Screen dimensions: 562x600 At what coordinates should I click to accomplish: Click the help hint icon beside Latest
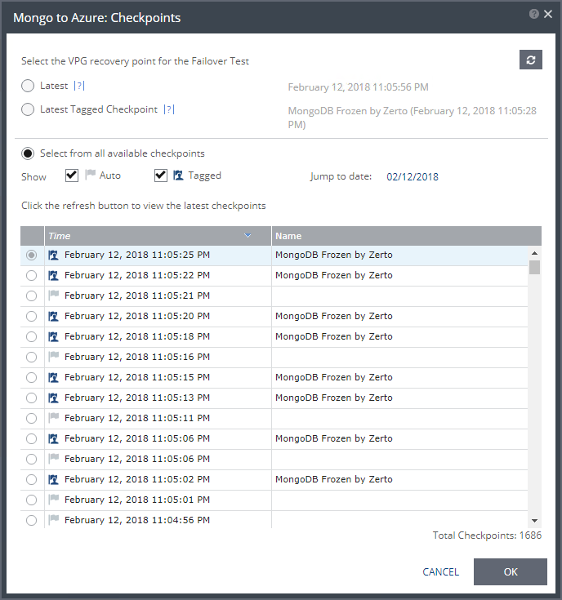[79, 87]
